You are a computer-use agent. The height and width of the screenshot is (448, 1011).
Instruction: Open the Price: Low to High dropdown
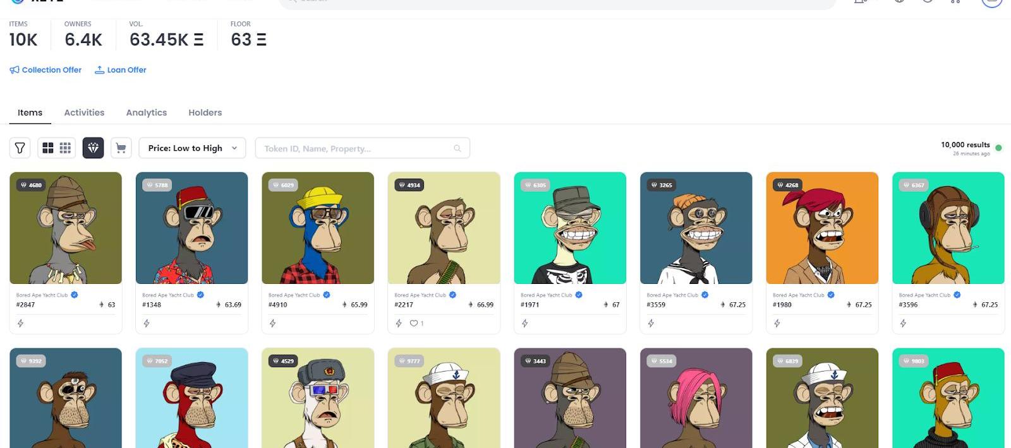tap(192, 148)
